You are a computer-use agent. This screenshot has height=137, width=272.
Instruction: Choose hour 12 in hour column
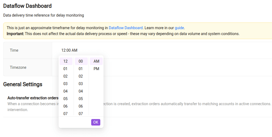click(x=66, y=61)
